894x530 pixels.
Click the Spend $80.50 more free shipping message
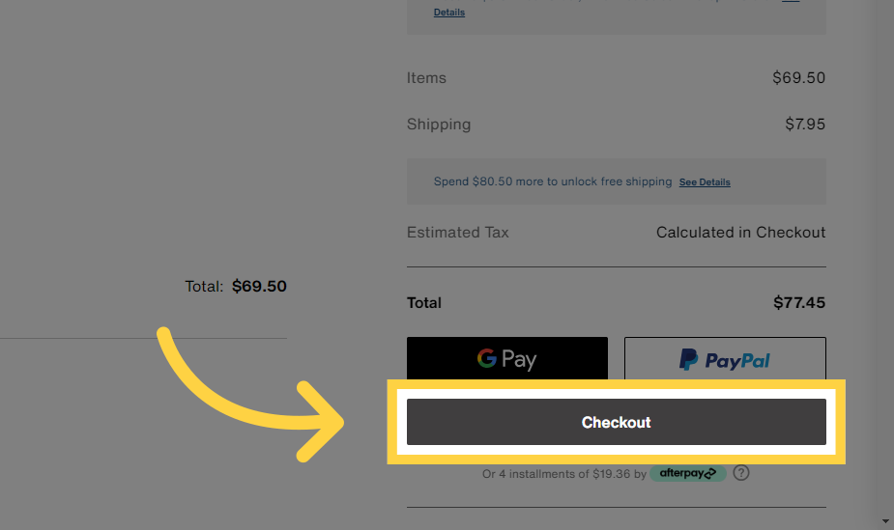tap(552, 181)
